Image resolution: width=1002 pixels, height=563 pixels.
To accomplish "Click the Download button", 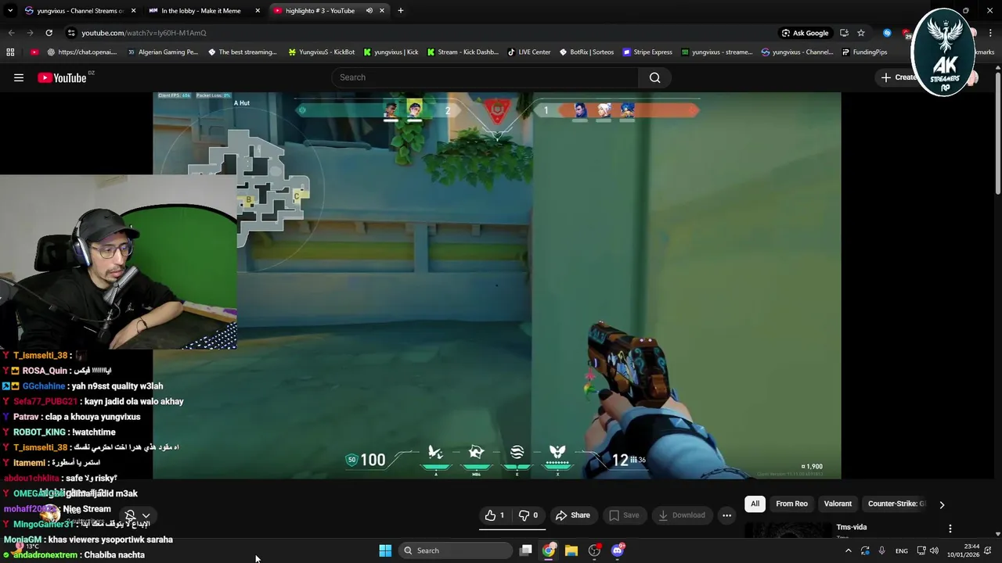I will 681,515.
